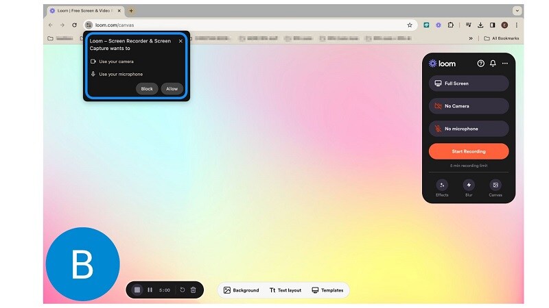This screenshot has height=308, width=549.
Task: Close the Loom browser tab
Action: tap(119, 11)
